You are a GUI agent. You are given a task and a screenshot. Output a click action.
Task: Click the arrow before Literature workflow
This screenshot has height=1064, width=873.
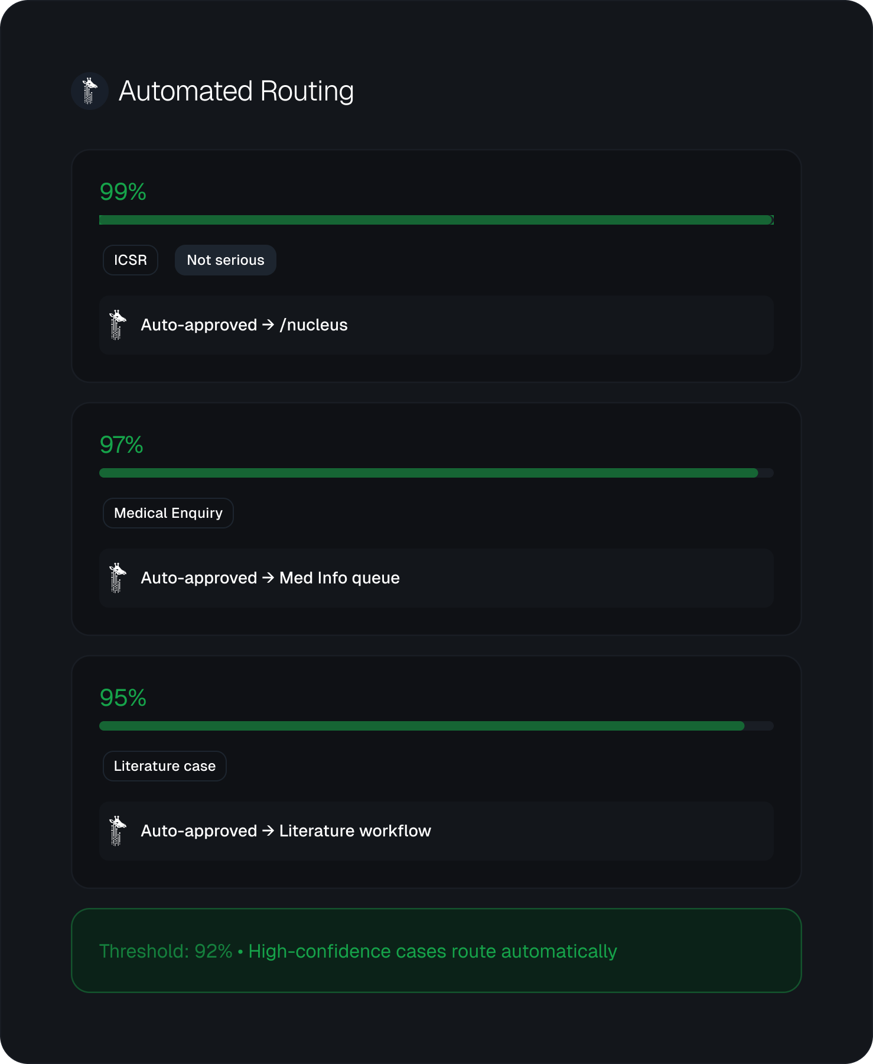tap(268, 831)
